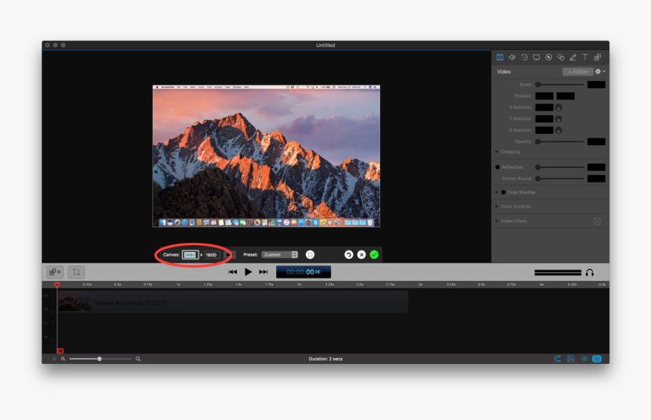Skip forward to next clip button
Screen dimensions: 651x420
[263, 272]
